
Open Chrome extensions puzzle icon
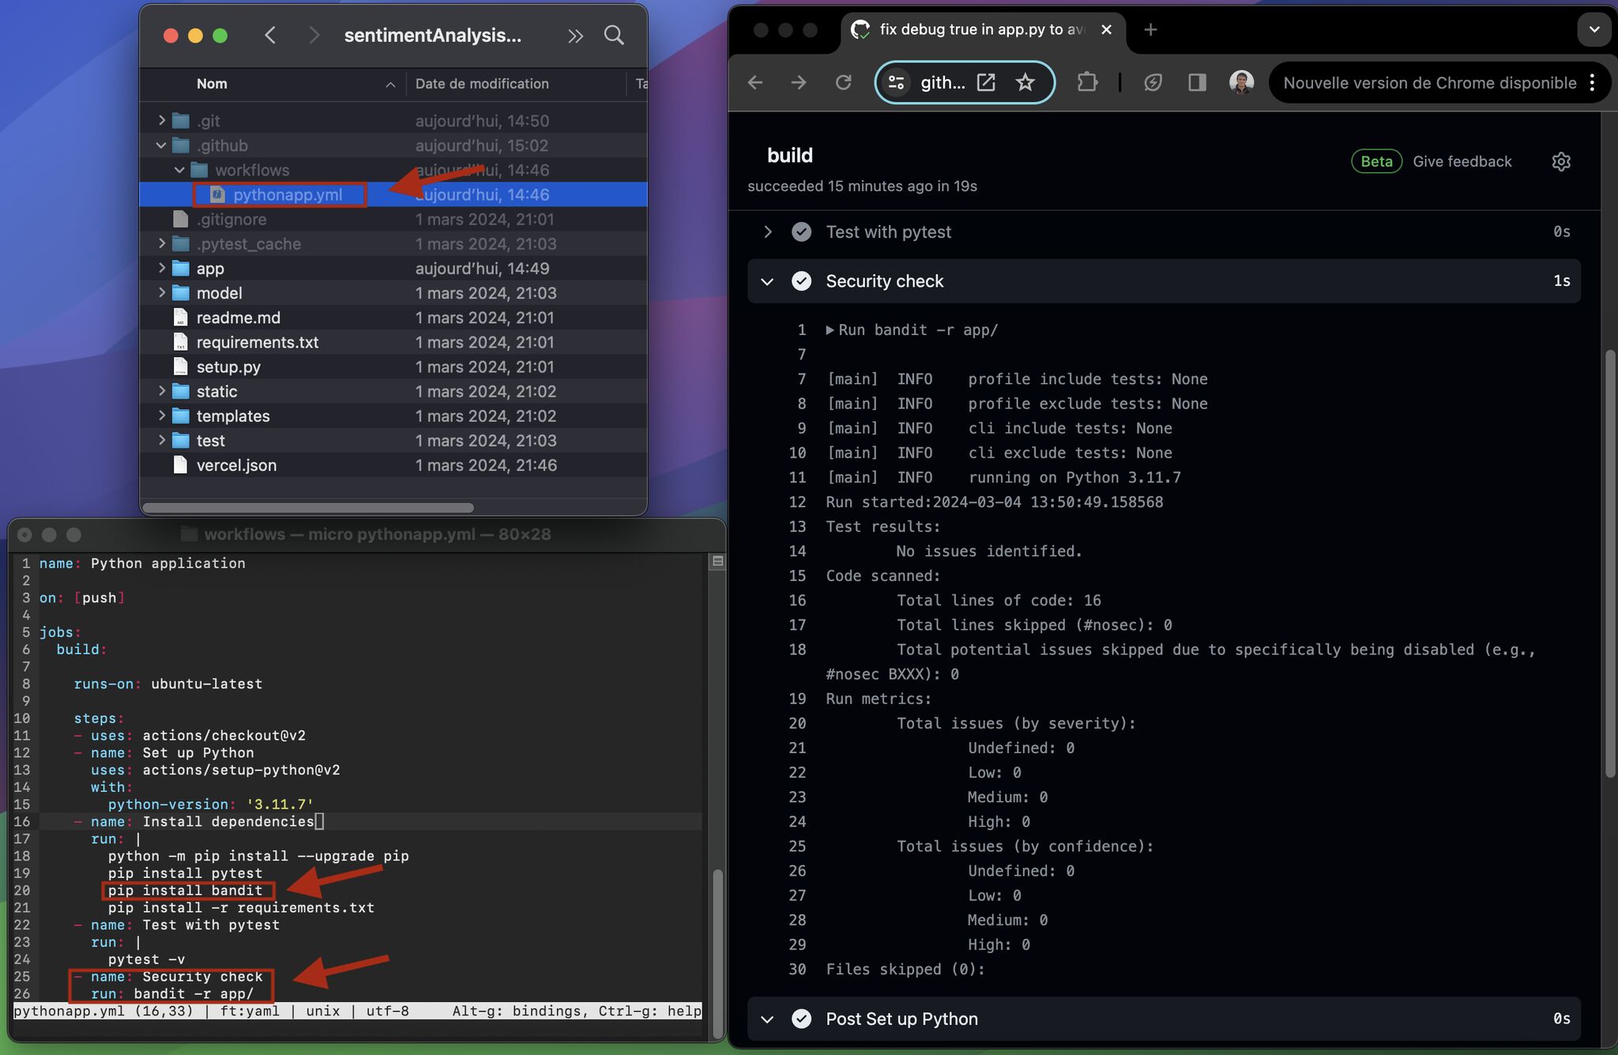1088,82
